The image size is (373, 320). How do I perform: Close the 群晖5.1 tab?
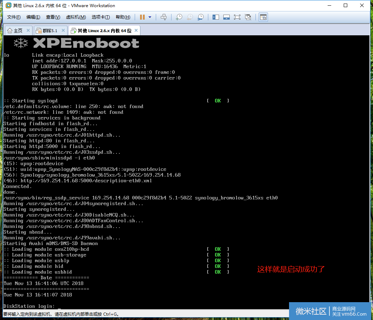point(63,30)
